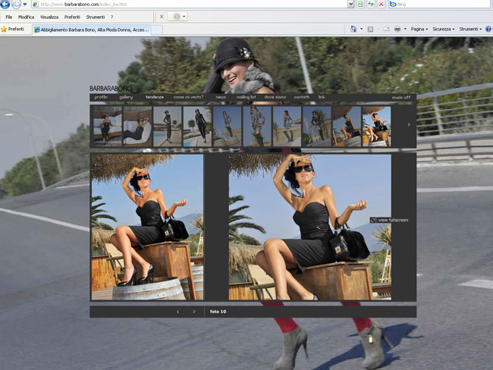Expand the Home button dropdown arrow

tap(361, 29)
